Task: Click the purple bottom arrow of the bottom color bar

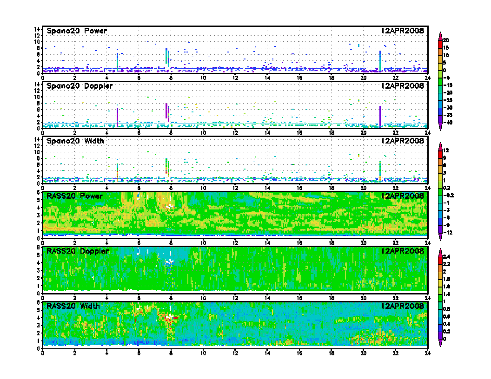Action: pyautogui.click(x=440, y=344)
